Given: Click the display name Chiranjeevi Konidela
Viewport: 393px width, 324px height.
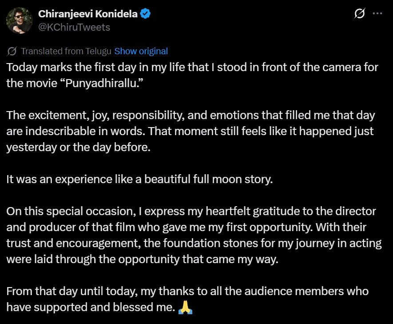Looking at the screenshot, I should (x=89, y=14).
